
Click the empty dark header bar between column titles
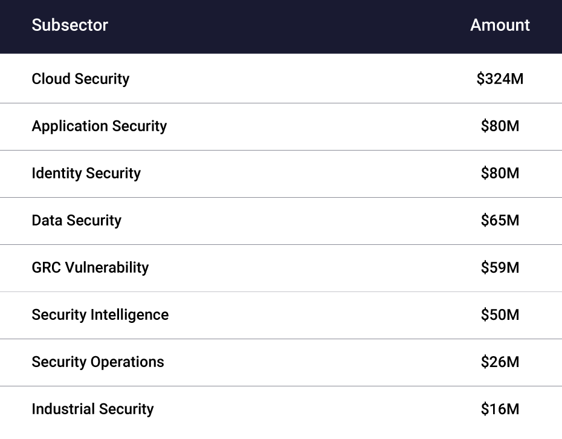(x=284, y=25)
